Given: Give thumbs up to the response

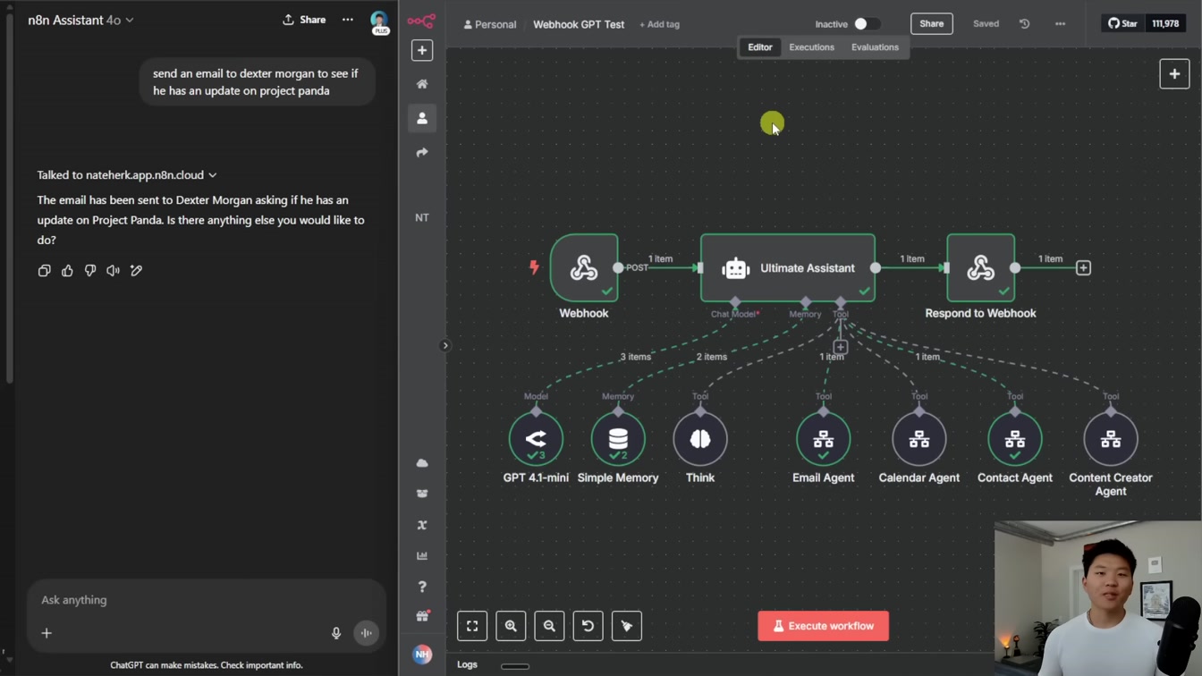Looking at the screenshot, I should 67,271.
